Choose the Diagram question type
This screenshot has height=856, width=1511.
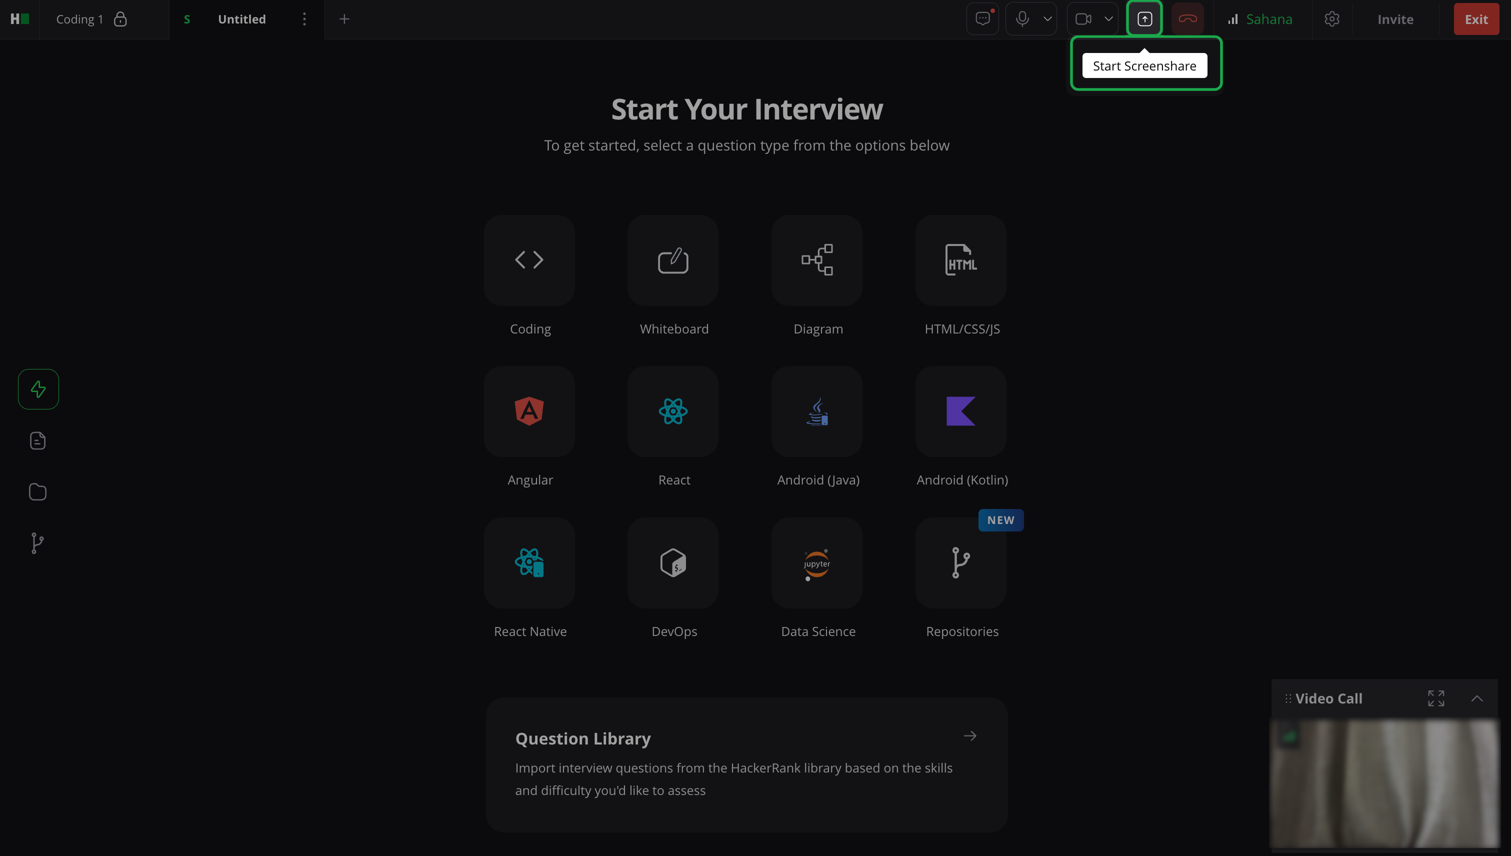click(816, 260)
